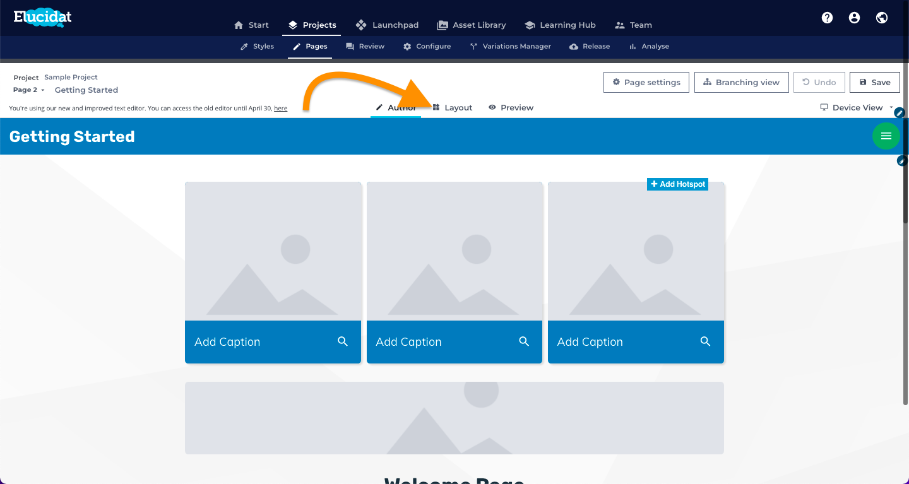
Task: Switch to the Preview tab
Action: pyautogui.click(x=511, y=108)
